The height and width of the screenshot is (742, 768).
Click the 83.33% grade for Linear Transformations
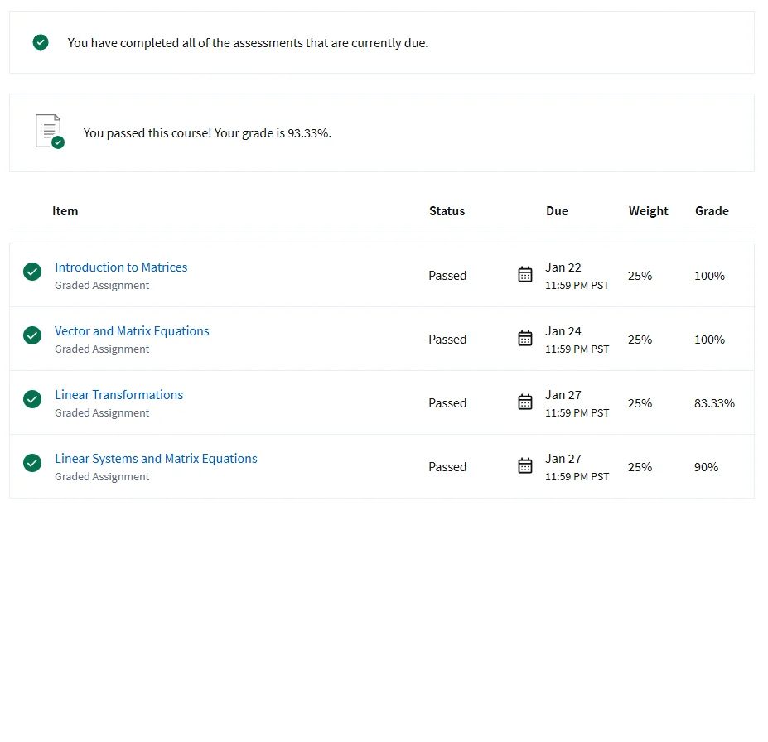click(x=714, y=403)
